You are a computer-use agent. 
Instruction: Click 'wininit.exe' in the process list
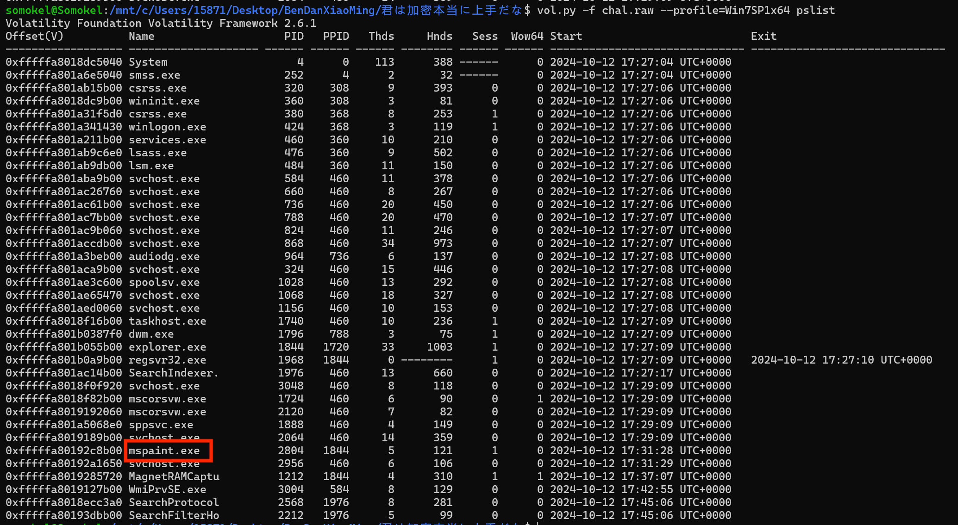[164, 101]
